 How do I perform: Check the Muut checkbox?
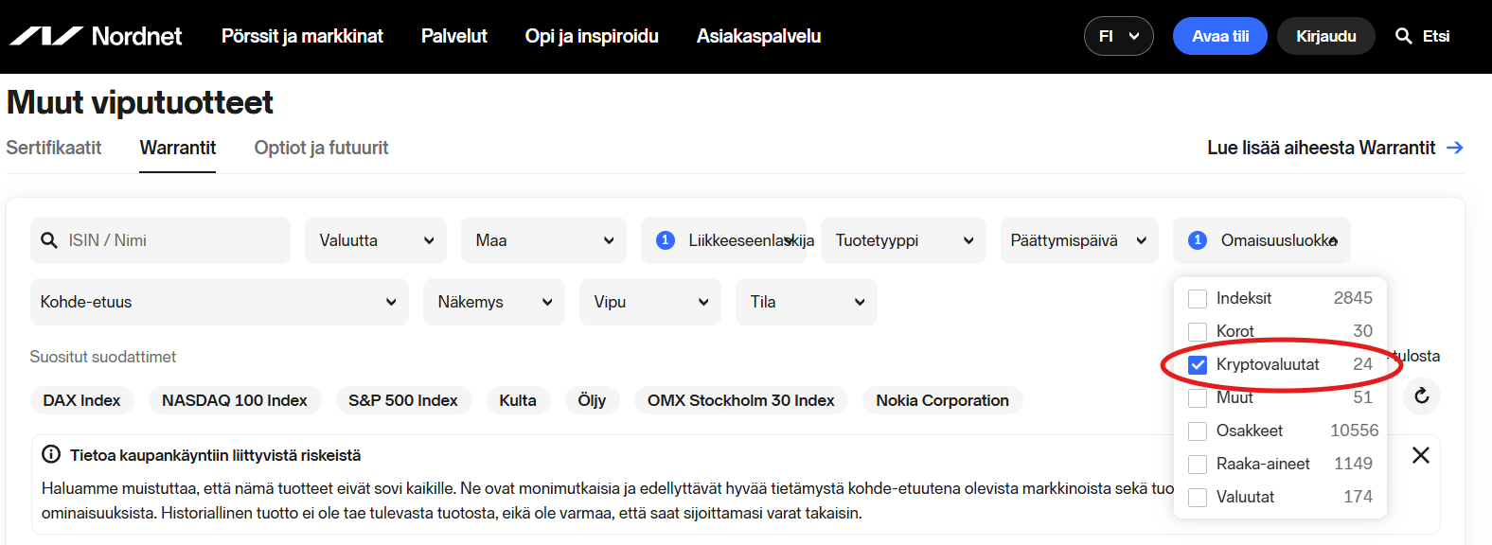pyautogui.click(x=1198, y=398)
